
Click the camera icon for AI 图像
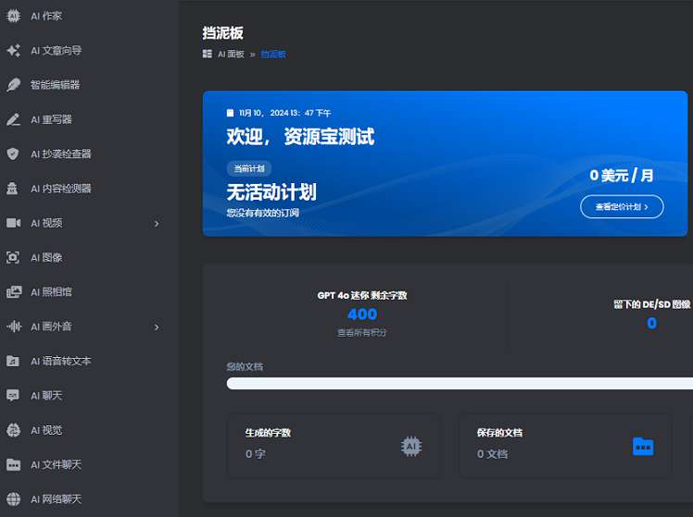pos(13,257)
